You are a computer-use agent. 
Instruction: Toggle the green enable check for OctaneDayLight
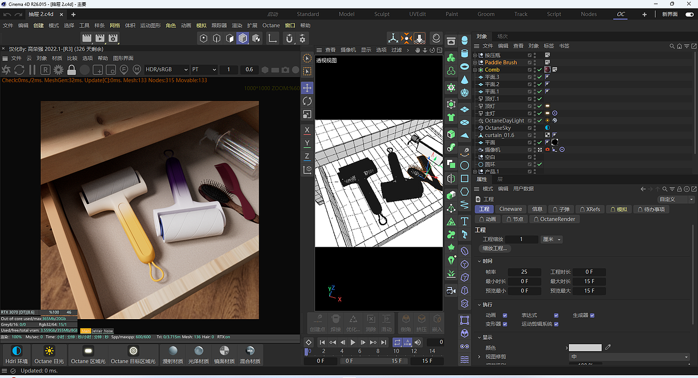tap(540, 121)
